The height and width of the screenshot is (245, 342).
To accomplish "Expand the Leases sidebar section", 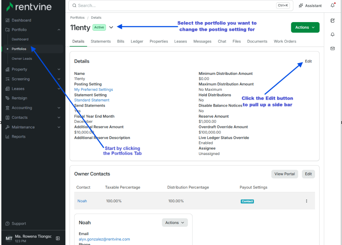I will point(59,89).
